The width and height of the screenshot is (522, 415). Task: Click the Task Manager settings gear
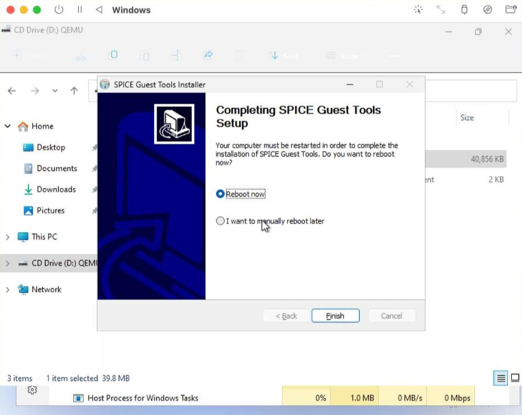32,390
